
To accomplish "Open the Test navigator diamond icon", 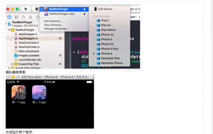I will (38, 17).
